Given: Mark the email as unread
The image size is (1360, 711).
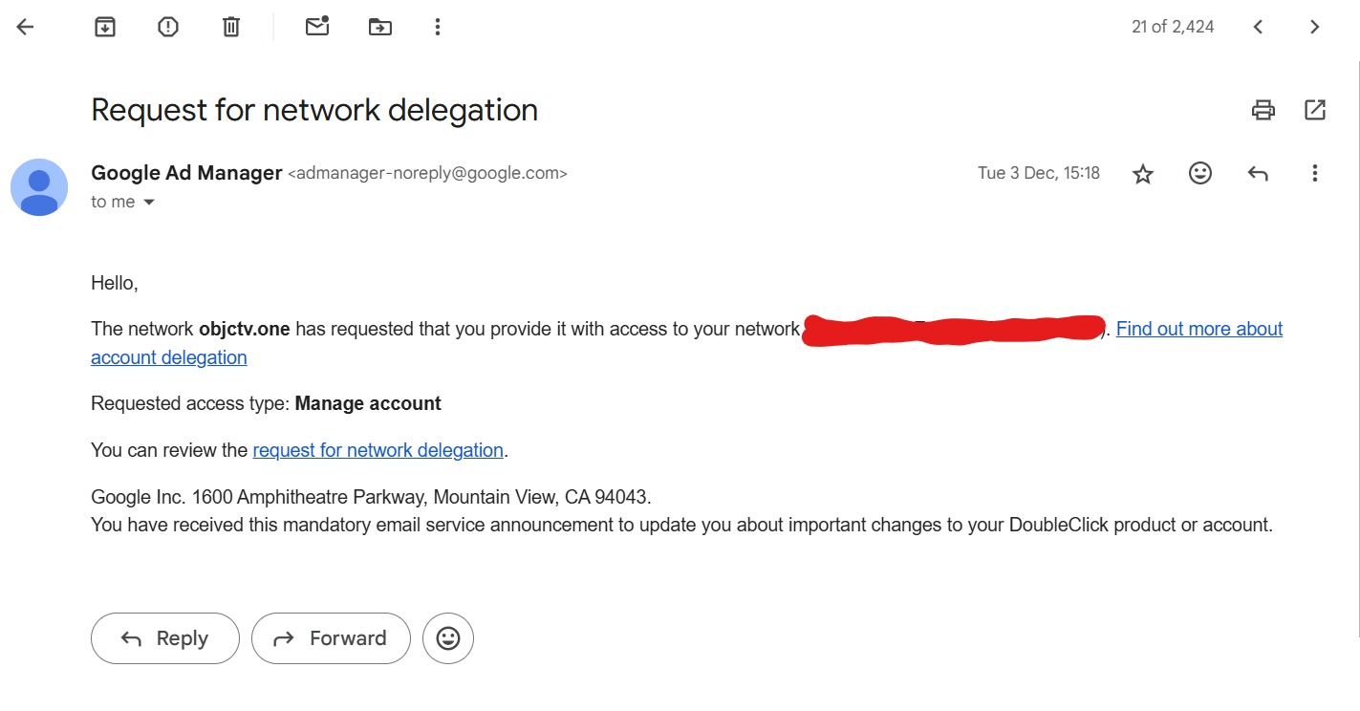Looking at the screenshot, I should tap(316, 27).
